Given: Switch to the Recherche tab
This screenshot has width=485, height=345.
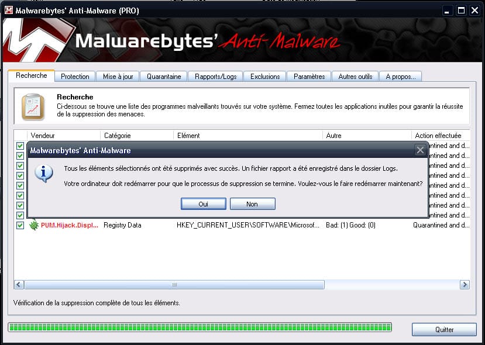Looking at the screenshot, I should pyautogui.click(x=31, y=76).
